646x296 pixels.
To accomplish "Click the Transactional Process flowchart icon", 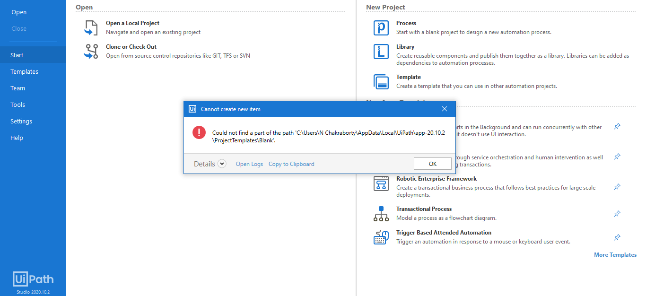I will [x=381, y=214].
